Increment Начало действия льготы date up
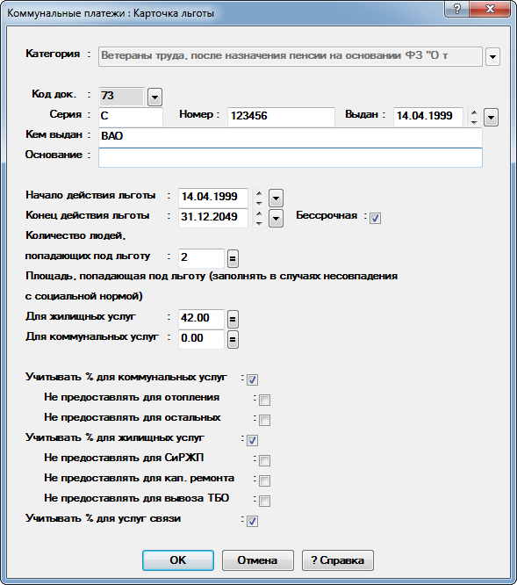This screenshot has width=517, height=585. (x=259, y=193)
